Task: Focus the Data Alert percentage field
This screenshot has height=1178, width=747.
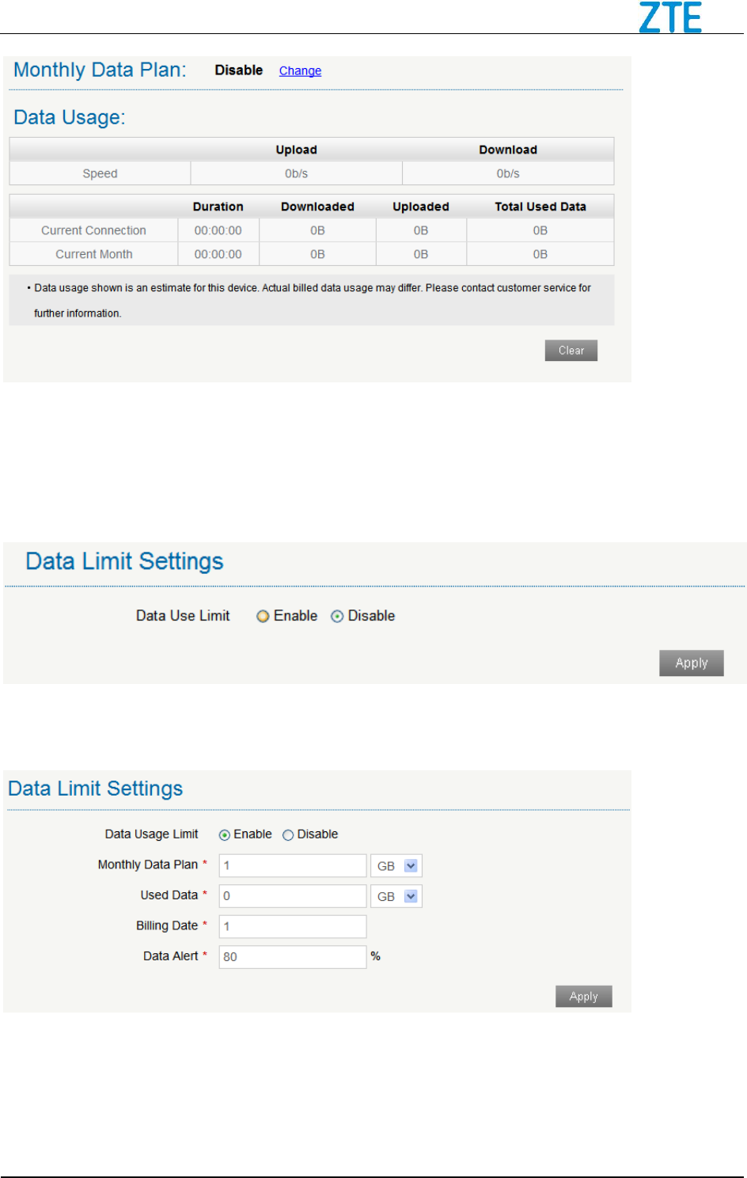Action: (x=292, y=956)
